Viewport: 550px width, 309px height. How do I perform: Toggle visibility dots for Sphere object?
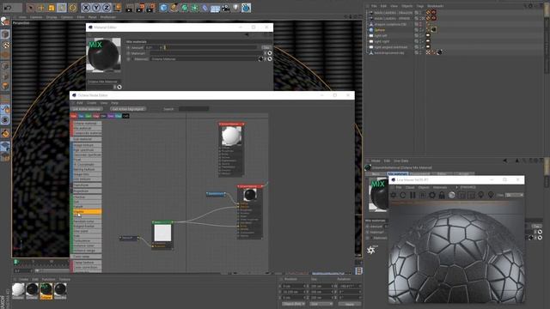tap(420, 30)
